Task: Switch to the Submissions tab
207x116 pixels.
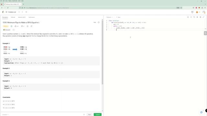Action: [x=32, y=17]
